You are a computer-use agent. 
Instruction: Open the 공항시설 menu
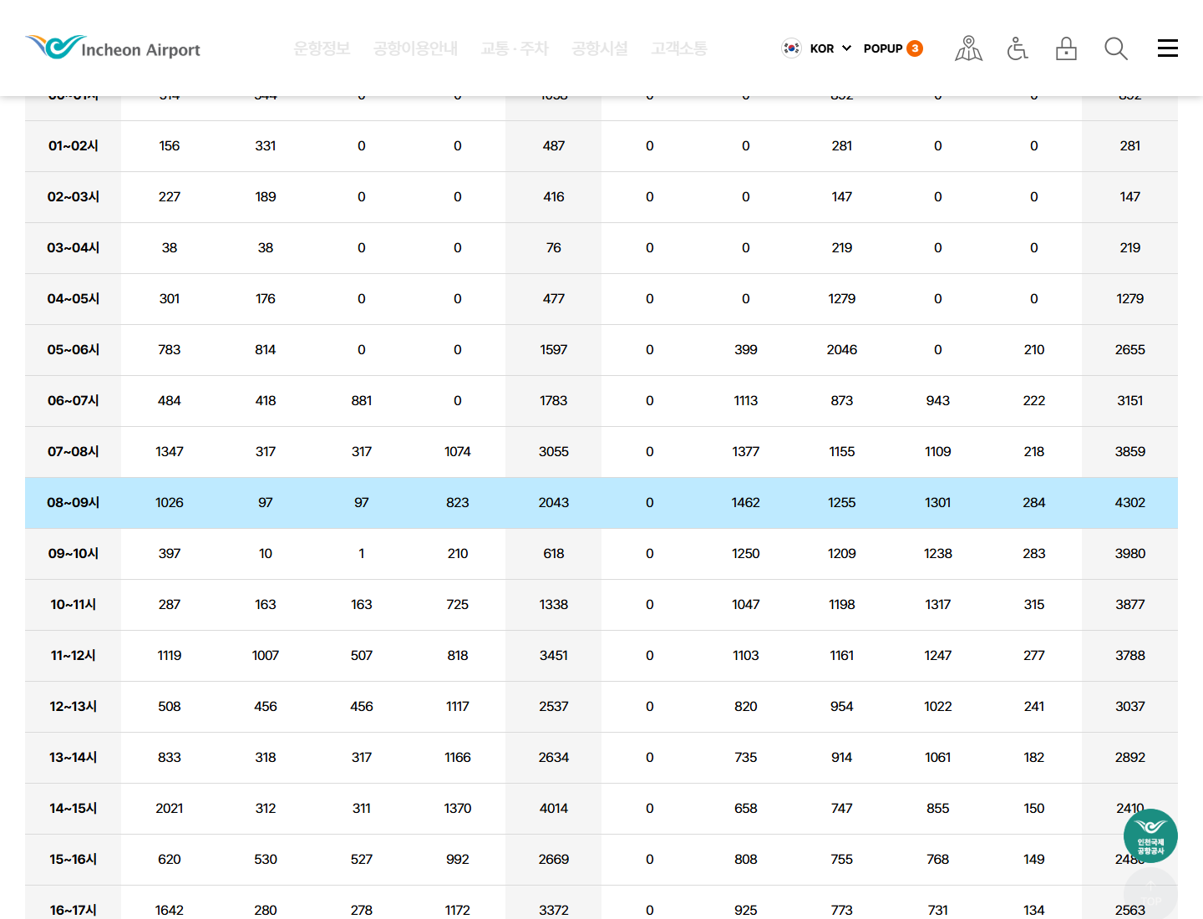600,48
